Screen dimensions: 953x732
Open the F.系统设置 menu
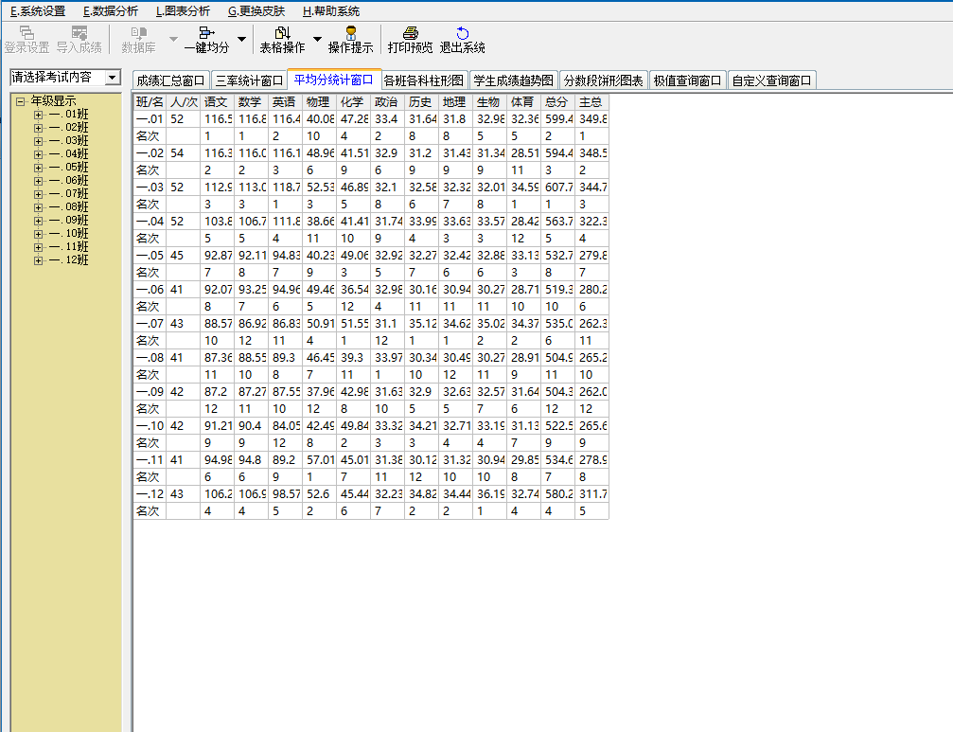37,11
